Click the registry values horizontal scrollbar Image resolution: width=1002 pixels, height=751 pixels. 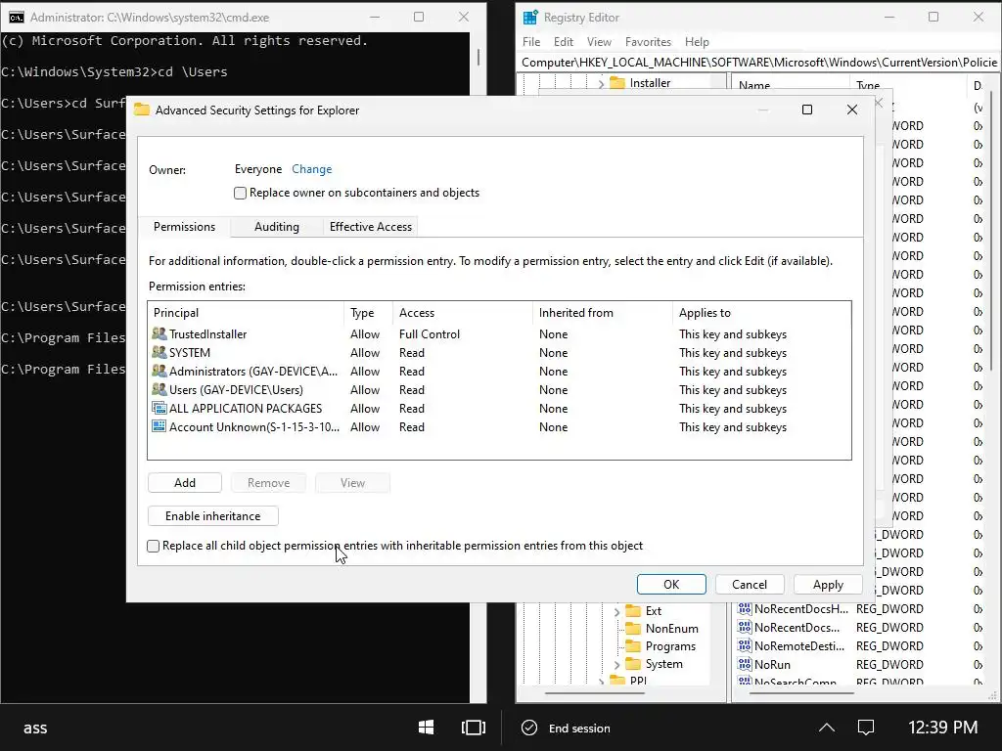802,693
